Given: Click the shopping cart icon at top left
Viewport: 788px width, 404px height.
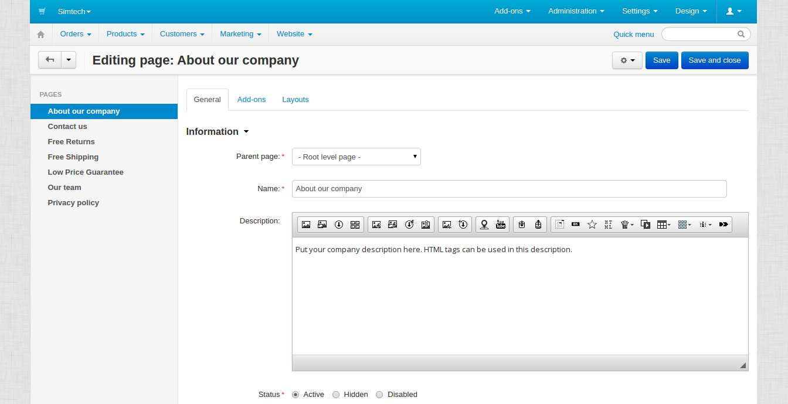Looking at the screenshot, I should [x=42, y=11].
